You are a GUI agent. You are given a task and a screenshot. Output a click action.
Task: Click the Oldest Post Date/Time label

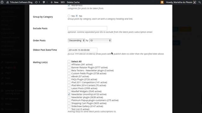(x=45, y=50)
